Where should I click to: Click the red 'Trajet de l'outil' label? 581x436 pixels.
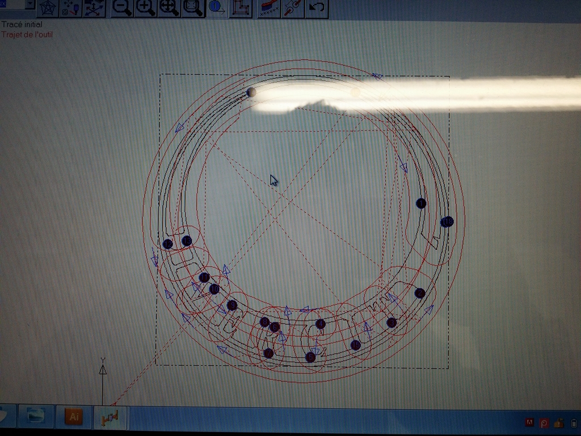pos(27,35)
